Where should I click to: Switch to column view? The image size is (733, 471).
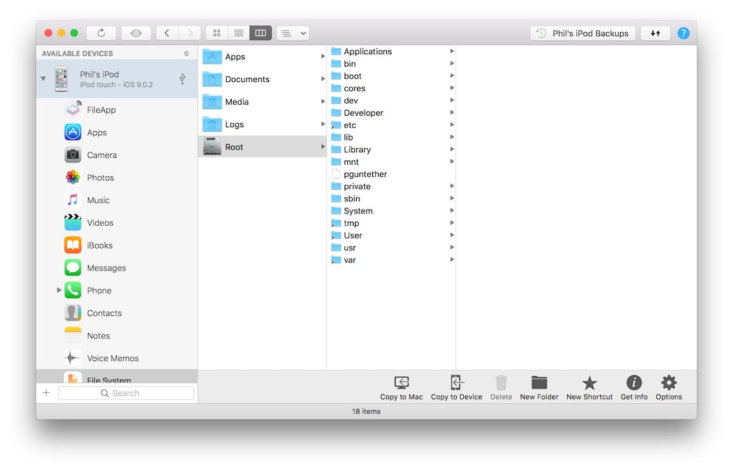tap(261, 33)
